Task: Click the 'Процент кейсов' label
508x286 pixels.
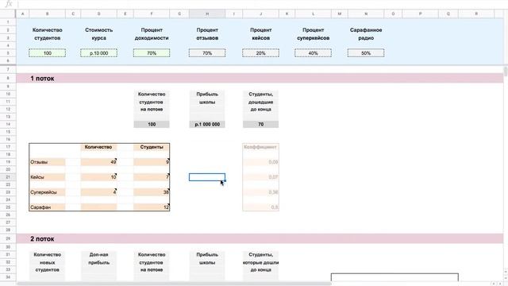Action: (x=260, y=33)
